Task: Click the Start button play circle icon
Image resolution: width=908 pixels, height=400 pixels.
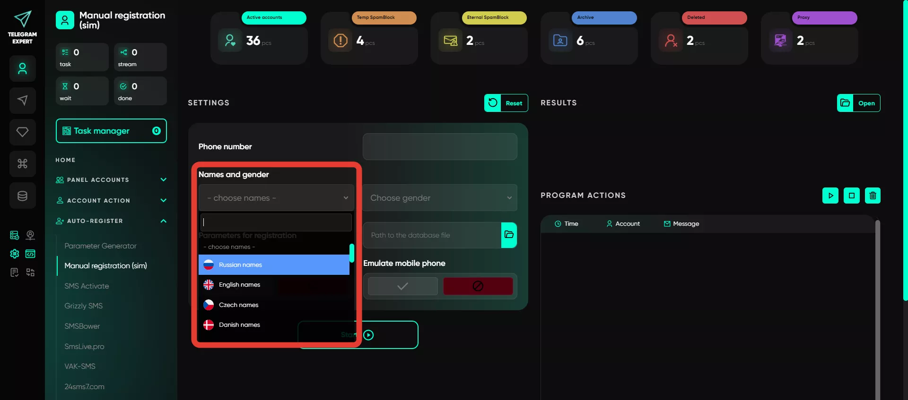Action: coord(368,335)
